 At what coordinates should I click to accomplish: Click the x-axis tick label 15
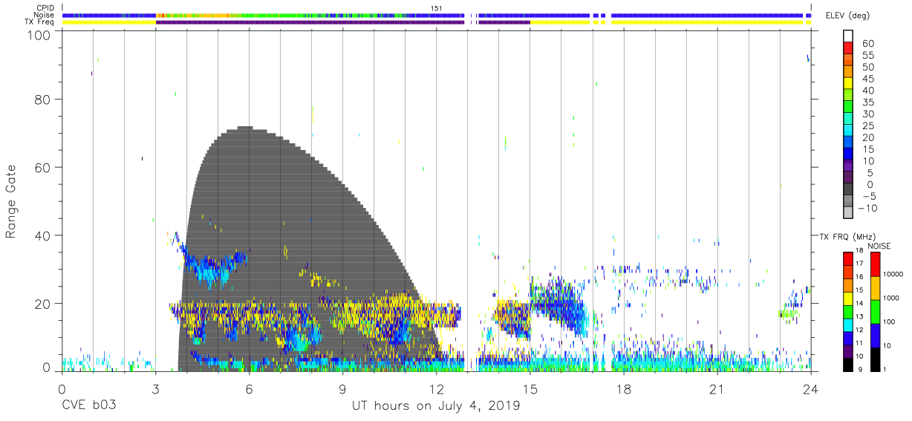(x=530, y=389)
